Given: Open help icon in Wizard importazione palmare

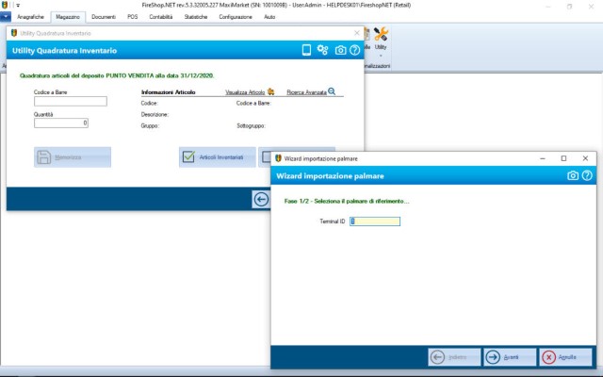Looking at the screenshot, I should click(588, 175).
